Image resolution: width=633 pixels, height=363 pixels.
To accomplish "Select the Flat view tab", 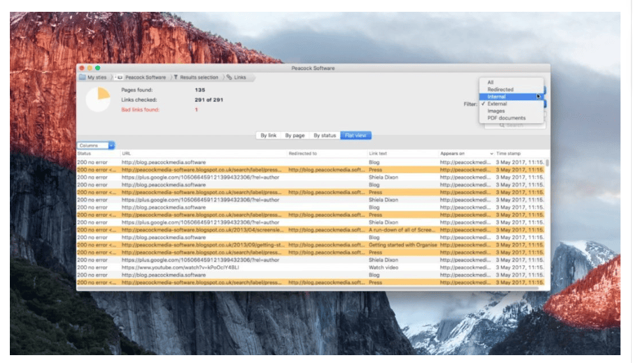I will [356, 136].
